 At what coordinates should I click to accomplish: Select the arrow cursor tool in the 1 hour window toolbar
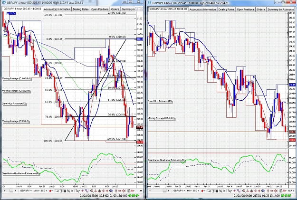point(77,190)
